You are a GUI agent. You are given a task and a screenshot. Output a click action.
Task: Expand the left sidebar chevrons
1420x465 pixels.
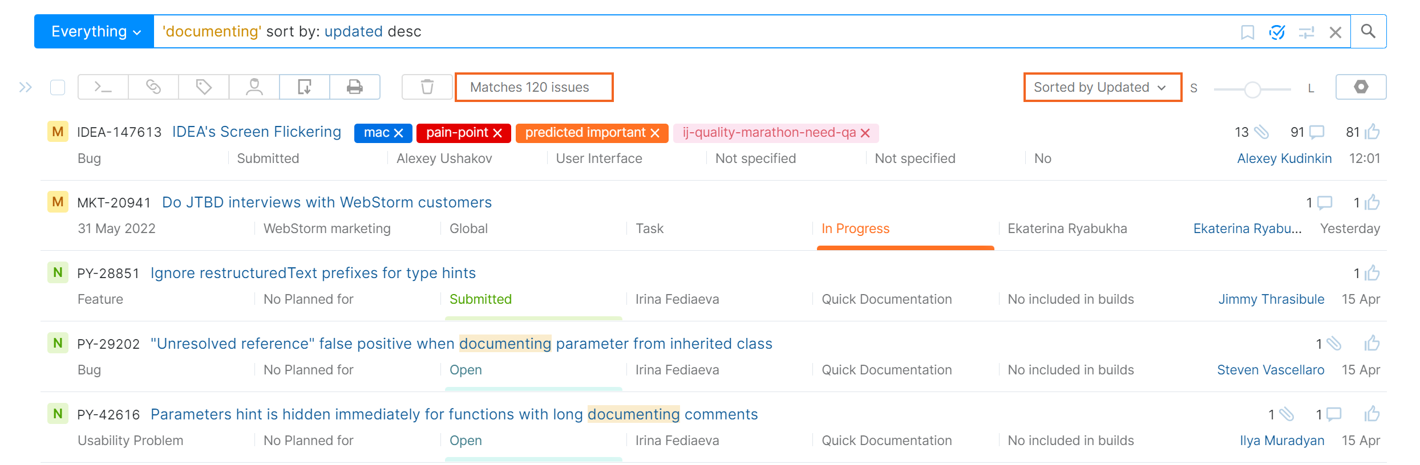pyautogui.click(x=25, y=87)
